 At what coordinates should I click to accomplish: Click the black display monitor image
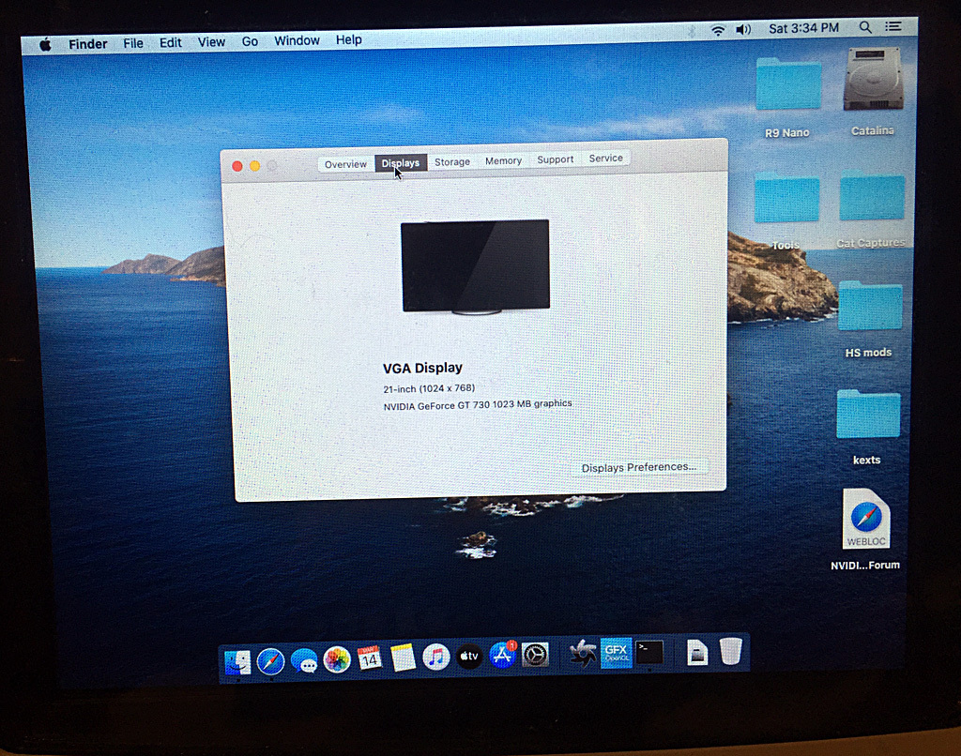click(x=476, y=266)
